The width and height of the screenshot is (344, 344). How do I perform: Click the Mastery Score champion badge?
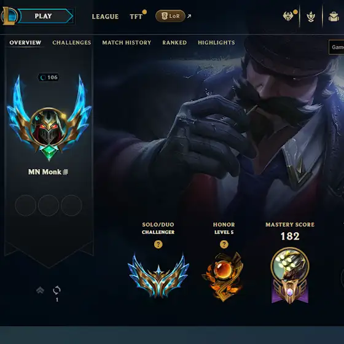tap(290, 276)
